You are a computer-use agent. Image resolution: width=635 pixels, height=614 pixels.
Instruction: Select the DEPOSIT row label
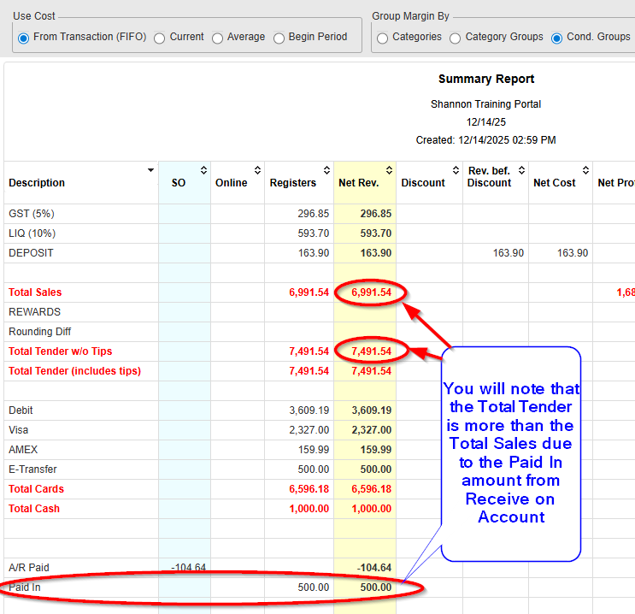click(31, 253)
